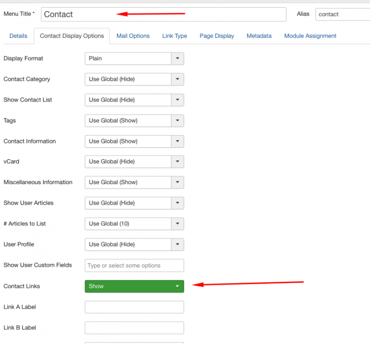Expand the Tags dropdown
Screen dimensions: 370x344
[134, 120]
